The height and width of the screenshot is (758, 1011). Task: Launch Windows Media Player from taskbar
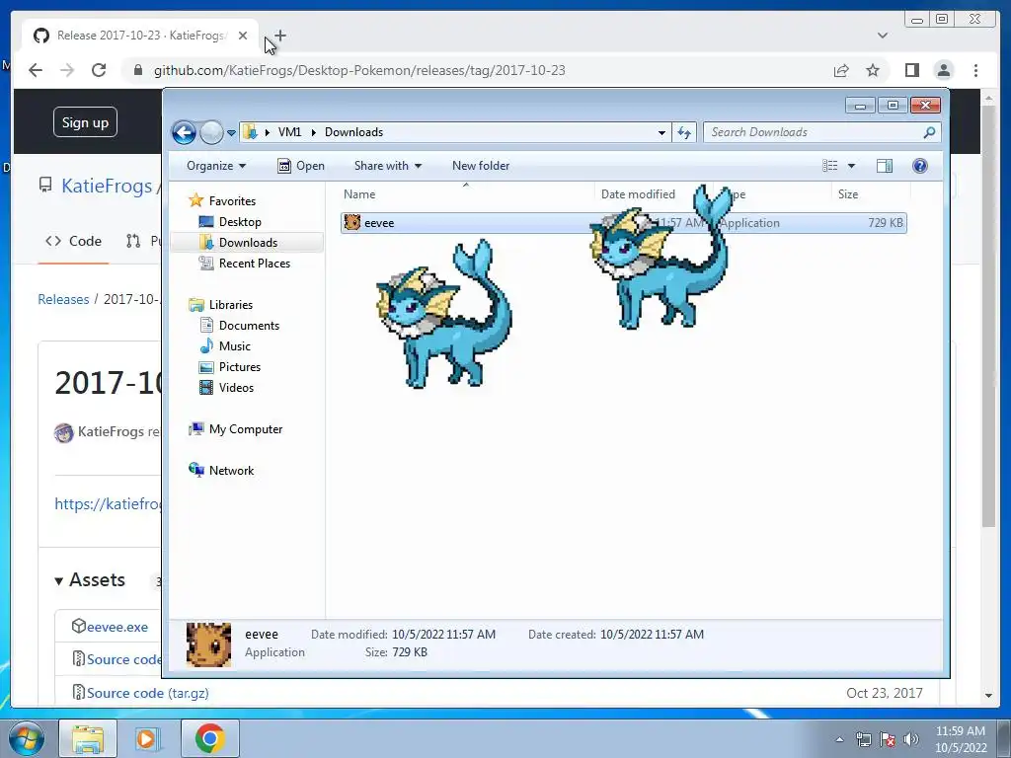148,738
